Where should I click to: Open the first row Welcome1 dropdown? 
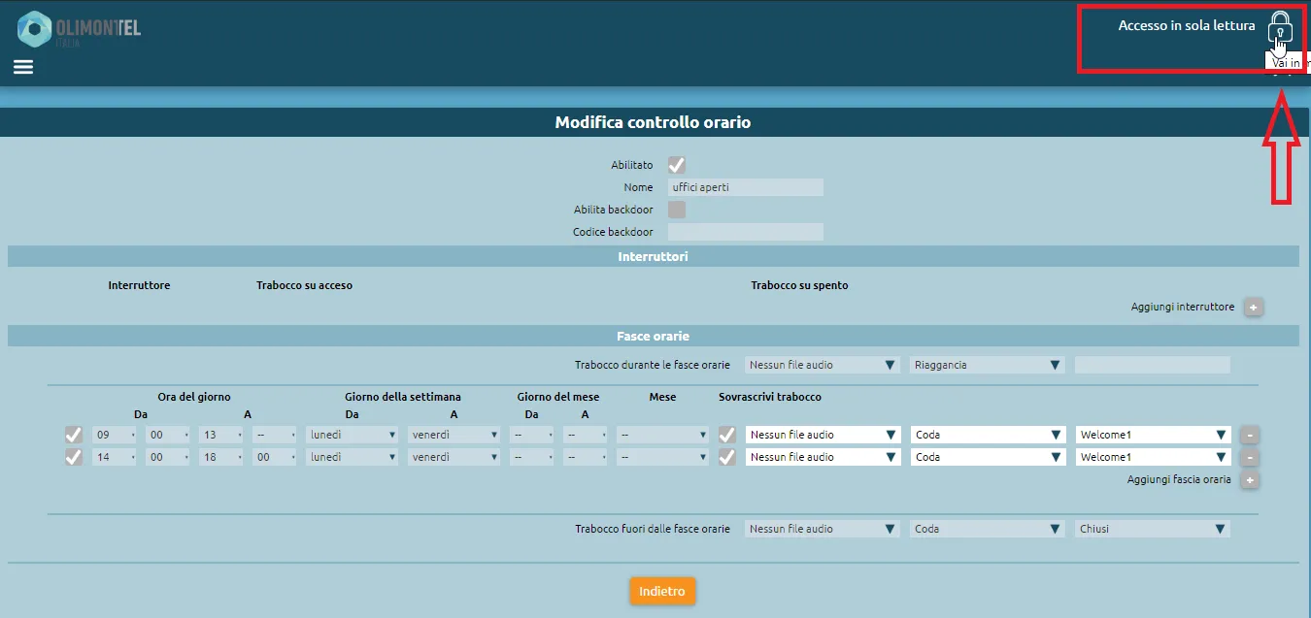coord(1153,435)
